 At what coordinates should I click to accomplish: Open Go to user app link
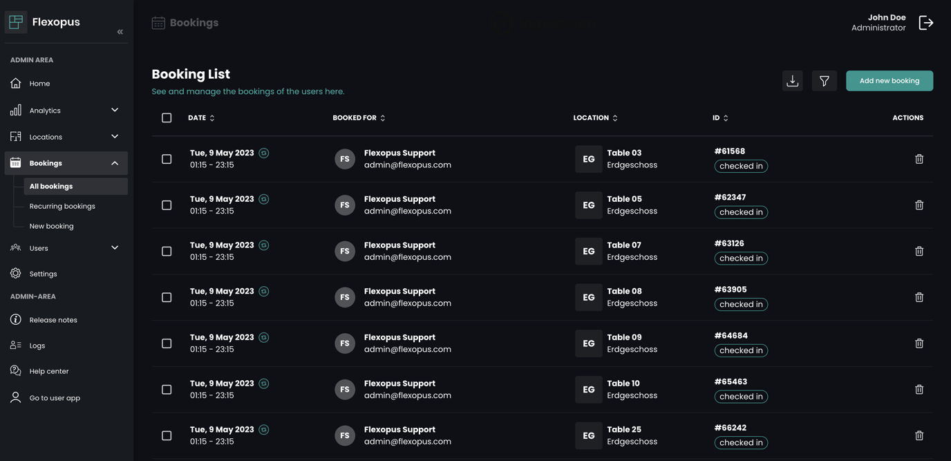pyautogui.click(x=55, y=398)
